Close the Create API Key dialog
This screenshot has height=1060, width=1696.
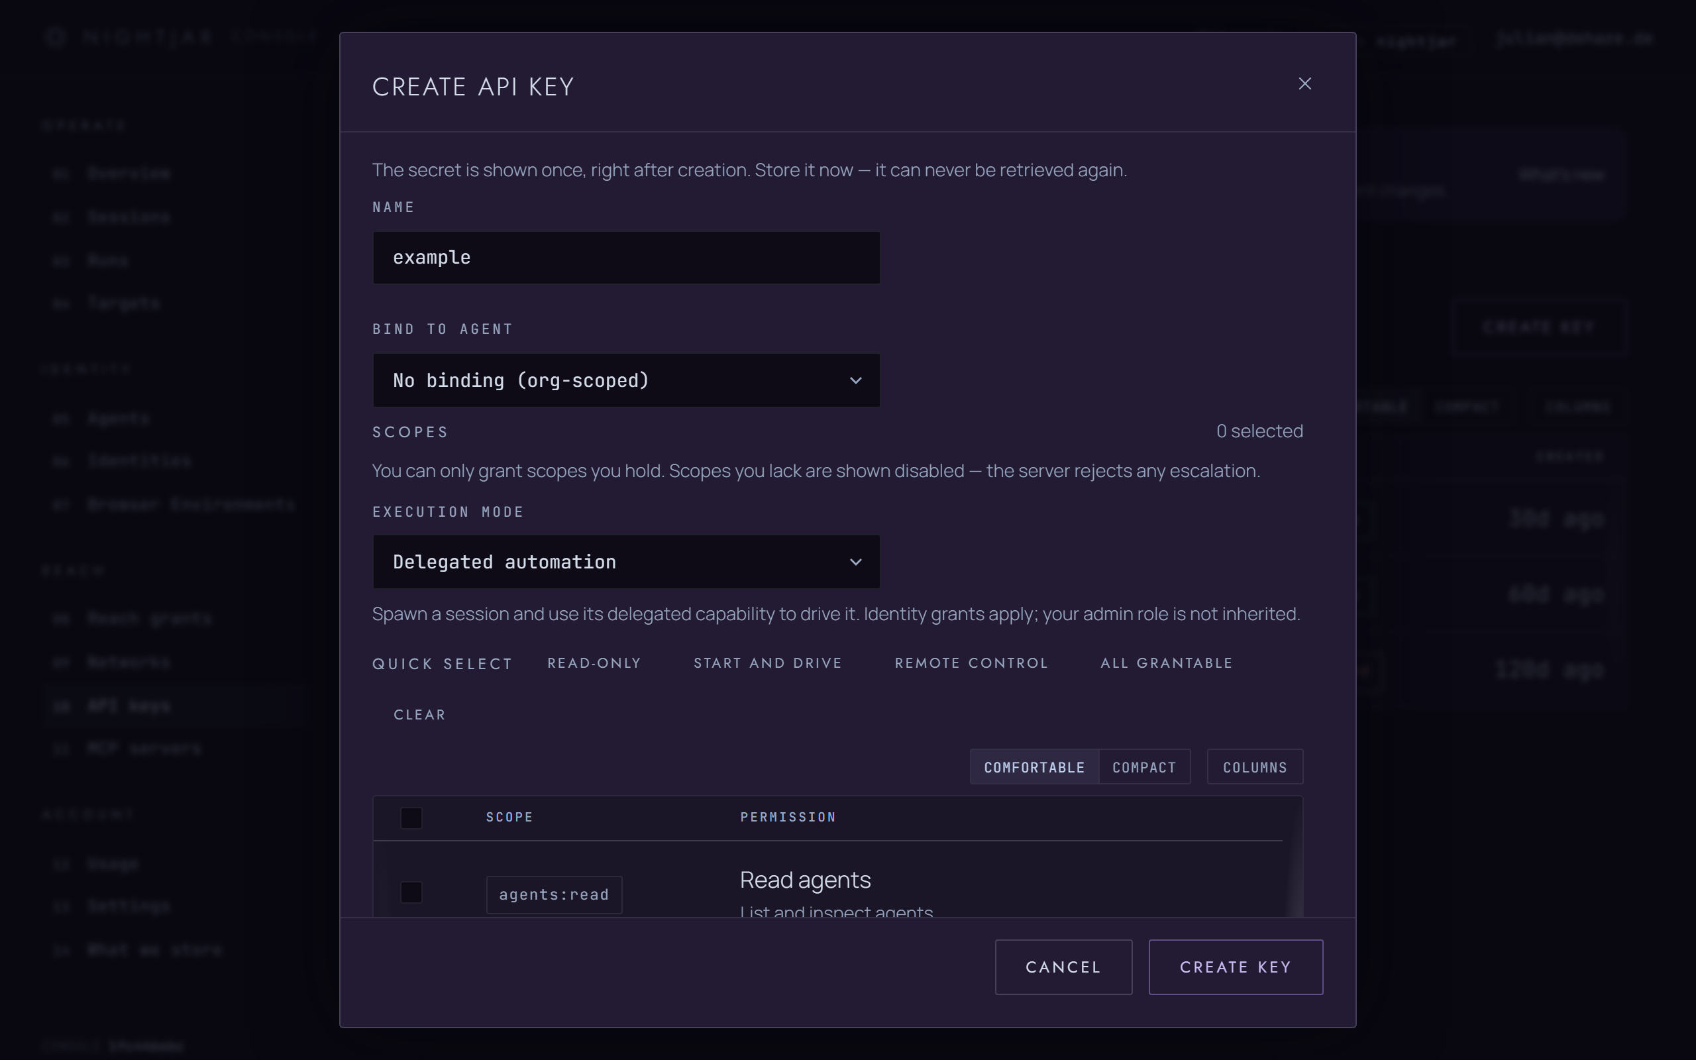pyautogui.click(x=1304, y=84)
